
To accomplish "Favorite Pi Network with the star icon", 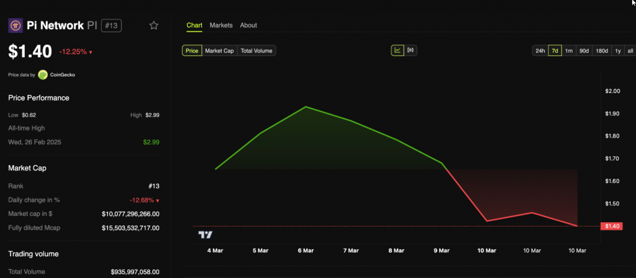I will tap(154, 25).
